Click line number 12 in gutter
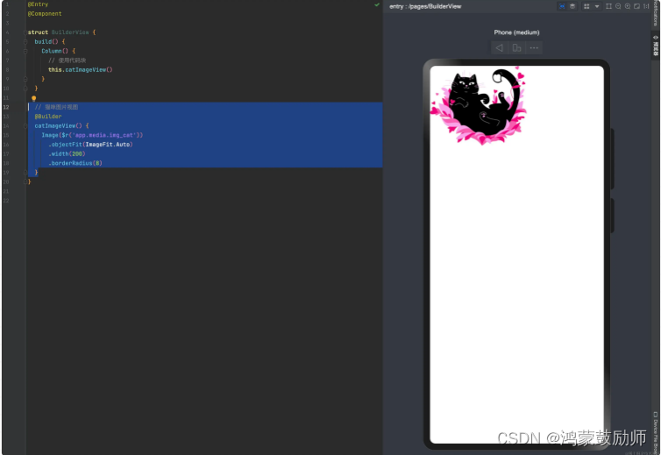661x455 pixels. click(x=6, y=107)
